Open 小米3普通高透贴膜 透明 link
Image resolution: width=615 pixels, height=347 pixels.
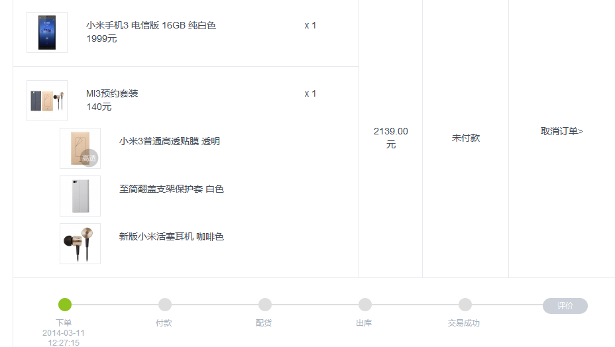point(170,141)
